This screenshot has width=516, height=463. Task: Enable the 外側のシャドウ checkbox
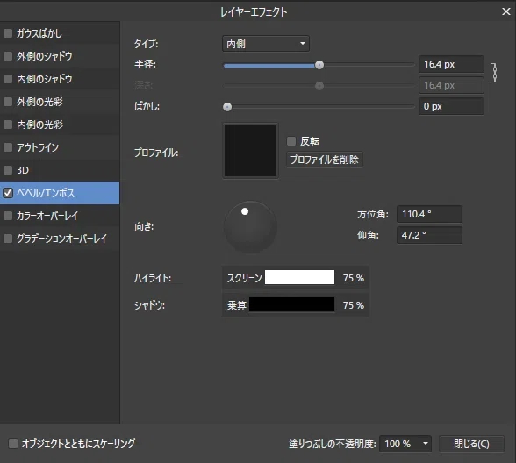click(x=8, y=56)
